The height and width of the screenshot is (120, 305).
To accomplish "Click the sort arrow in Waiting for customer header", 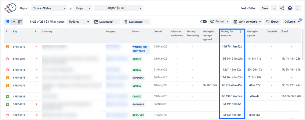I will click(x=241, y=32).
